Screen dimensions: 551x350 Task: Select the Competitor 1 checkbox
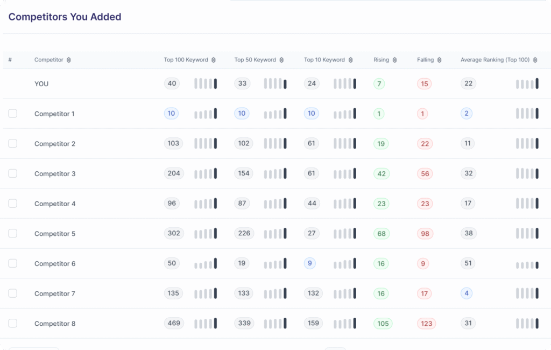(13, 114)
